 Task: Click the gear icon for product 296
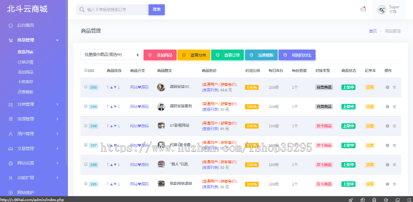387,164
